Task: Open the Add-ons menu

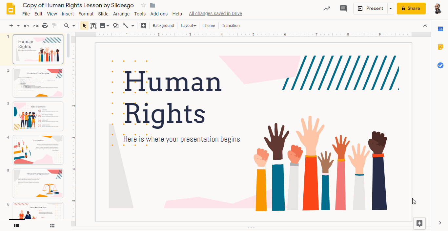Action: (159, 14)
